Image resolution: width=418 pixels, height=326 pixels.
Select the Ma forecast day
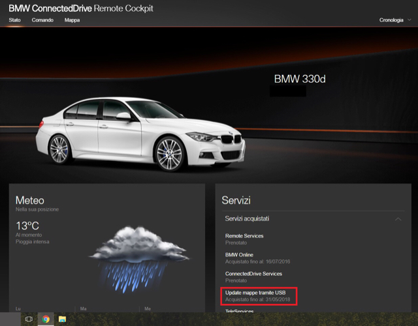pyautogui.click(x=83, y=308)
